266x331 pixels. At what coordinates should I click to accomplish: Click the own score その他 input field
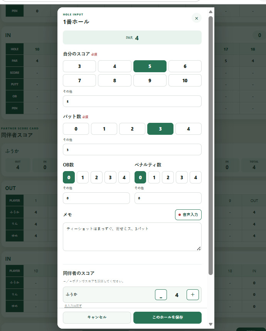pos(132,101)
